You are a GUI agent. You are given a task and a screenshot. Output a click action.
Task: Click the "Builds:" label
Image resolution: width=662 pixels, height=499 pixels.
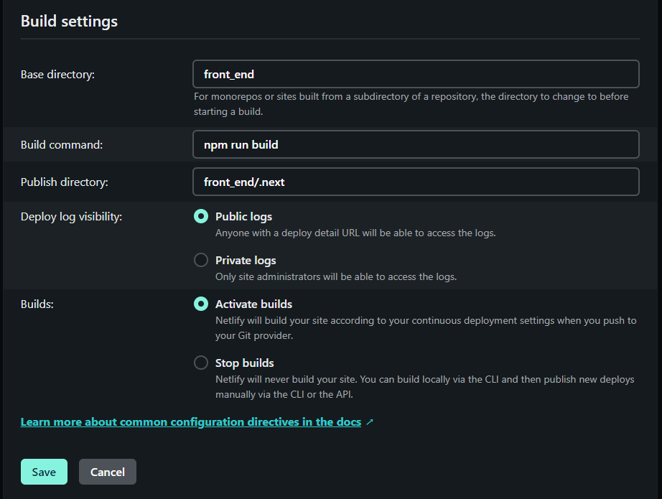[37, 304]
